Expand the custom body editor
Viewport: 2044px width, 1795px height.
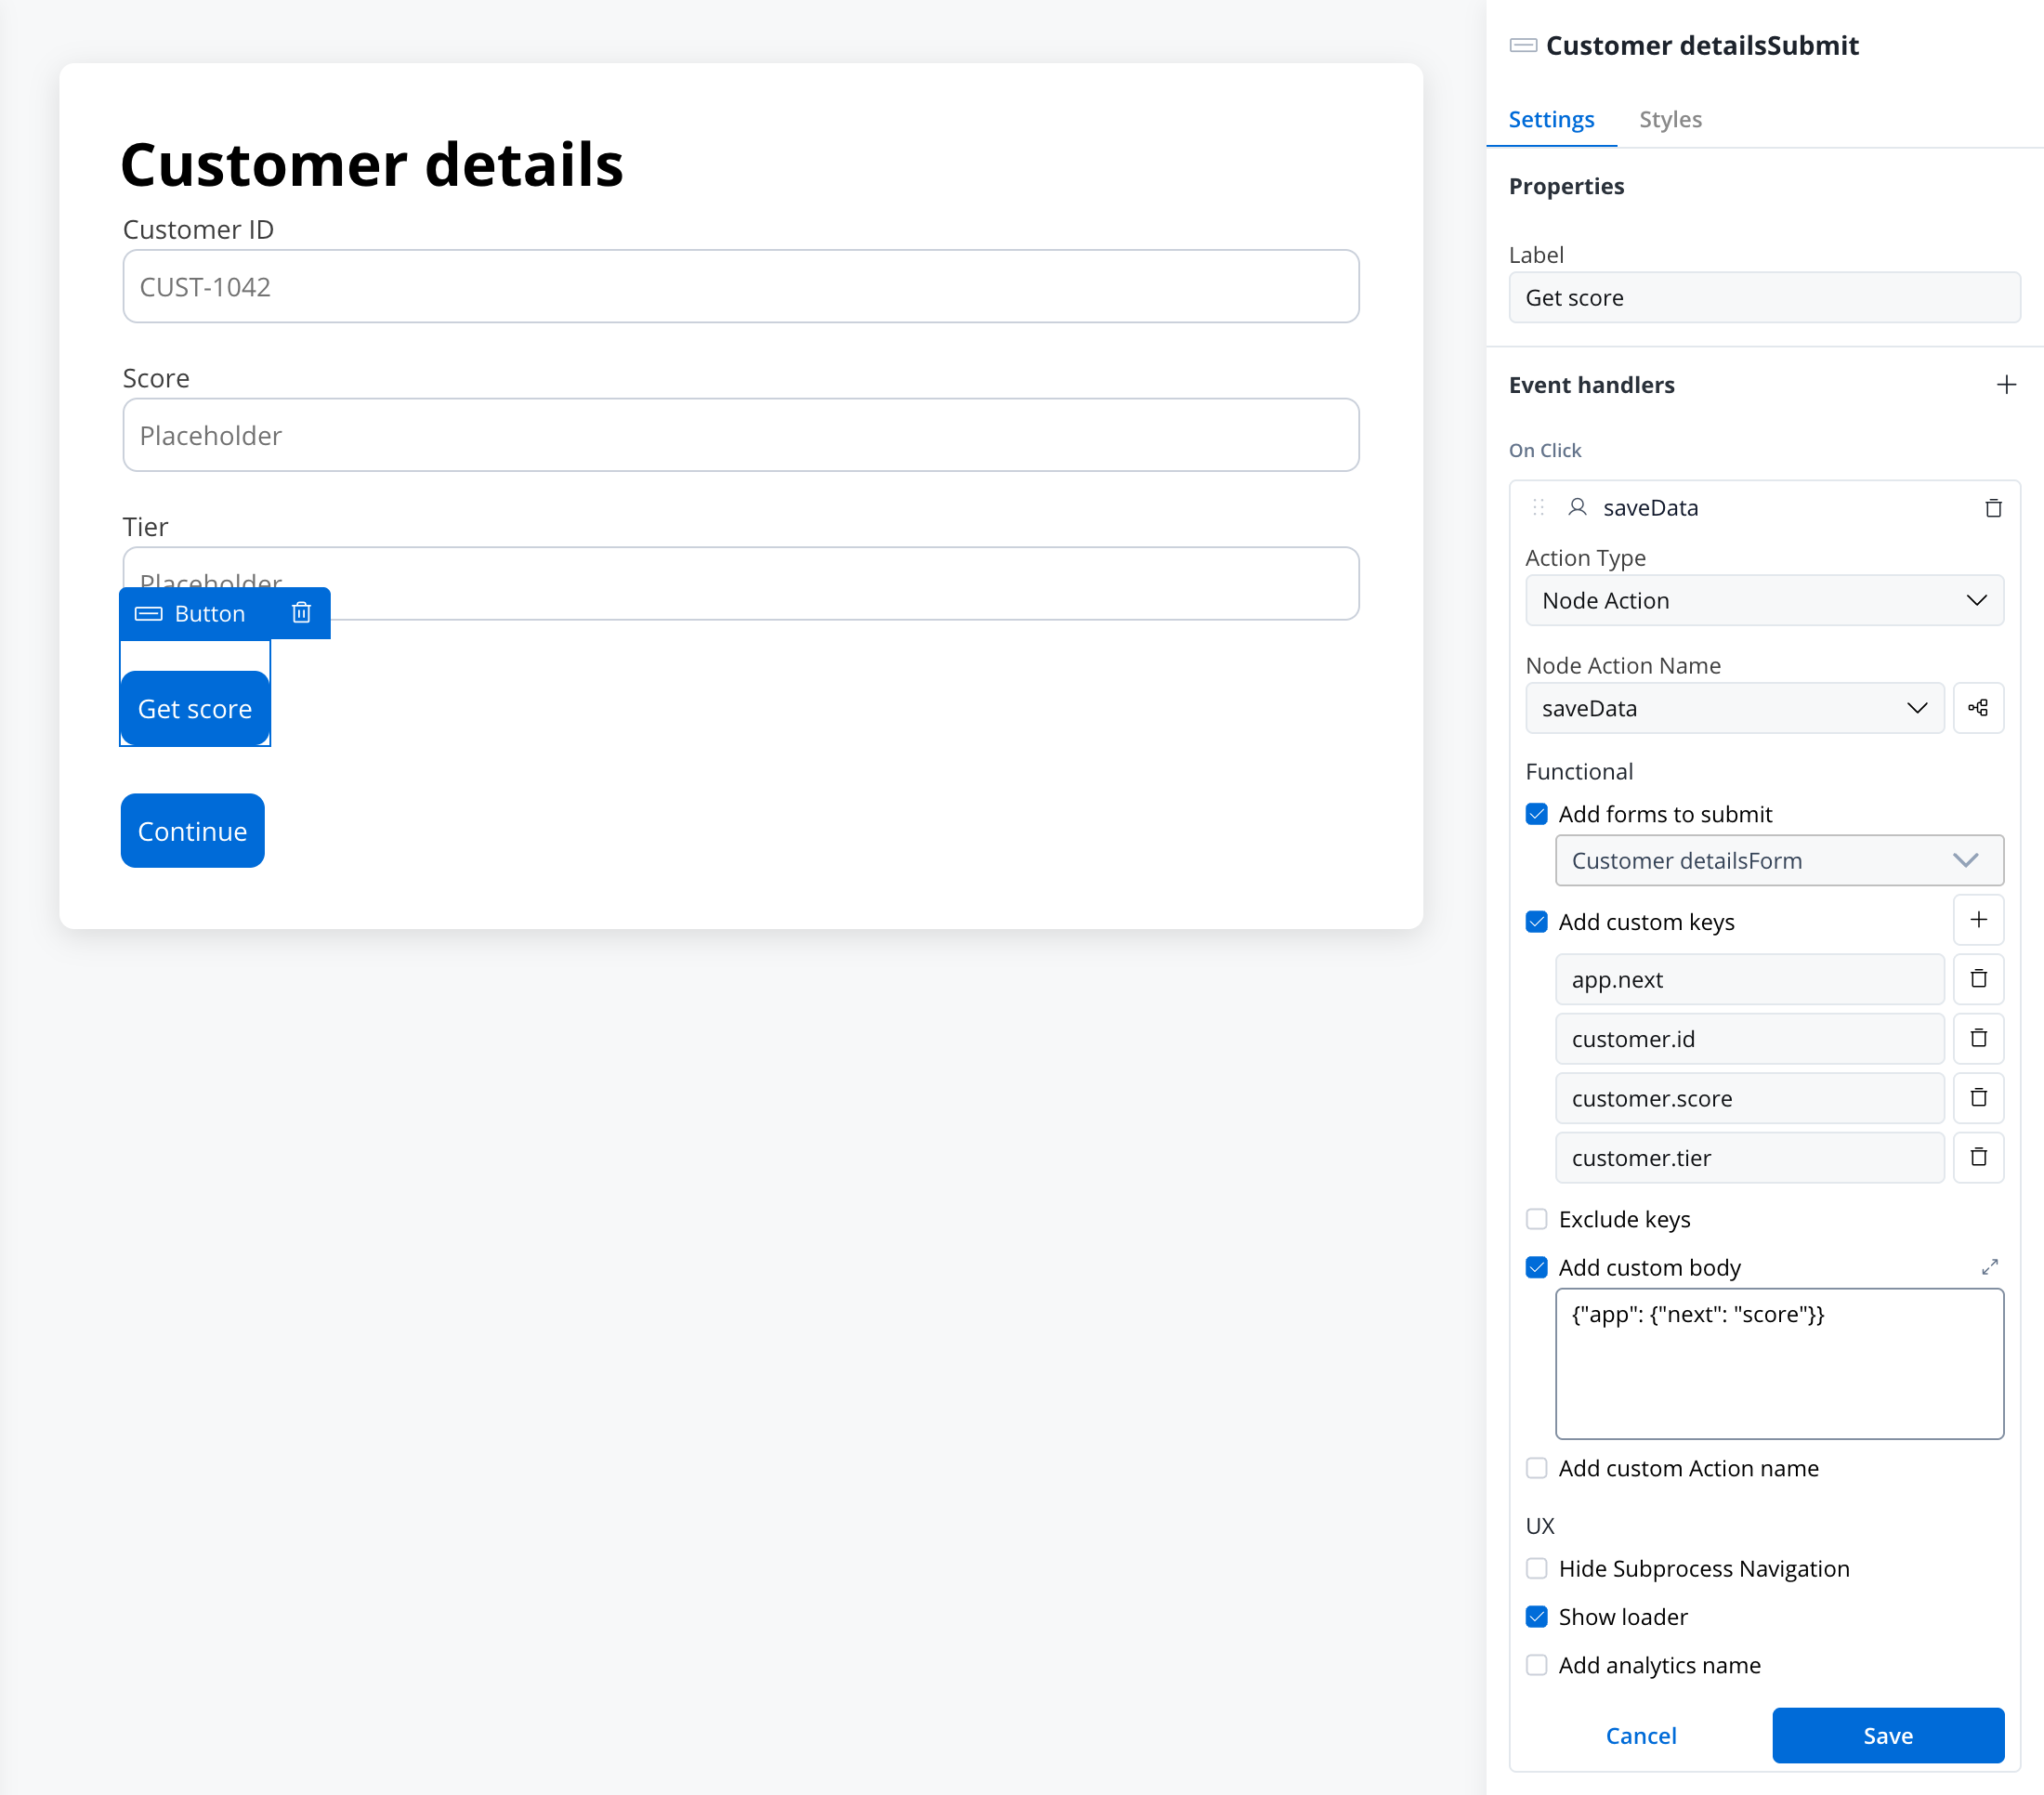point(1990,1267)
